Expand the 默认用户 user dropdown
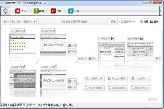This screenshot has height=109, width=164. 23,22
